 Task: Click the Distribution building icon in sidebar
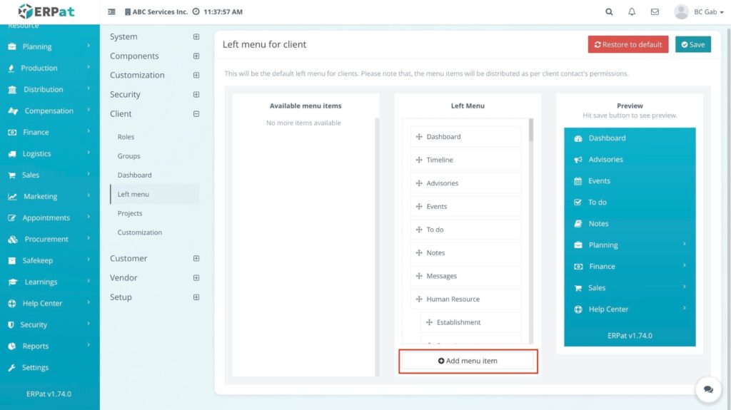point(13,89)
